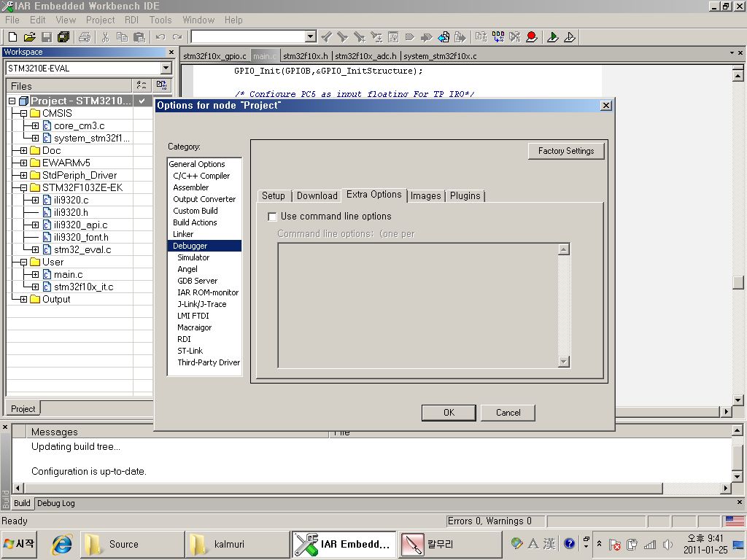The image size is (747, 560).
Task: Open the toolbar search combo box dropdown
Action: pos(311,36)
